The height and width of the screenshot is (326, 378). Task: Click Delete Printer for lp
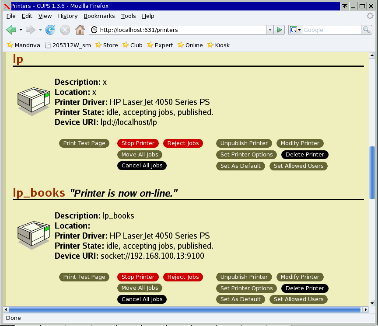point(304,155)
